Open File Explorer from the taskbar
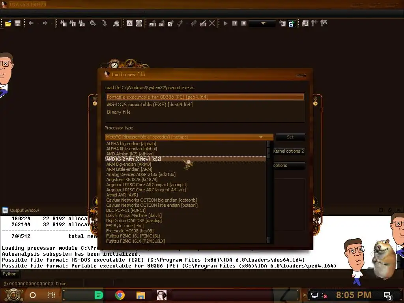The width and height of the screenshot is (404, 303). point(141,295)
